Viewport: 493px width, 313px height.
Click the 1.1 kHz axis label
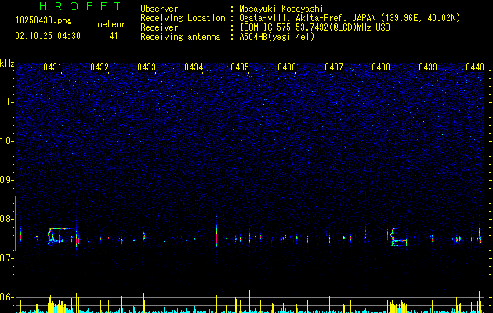click(x=7, y=102)
